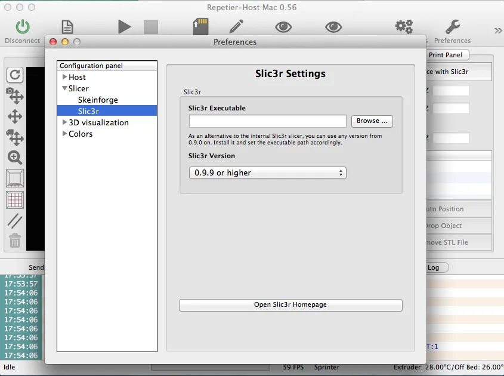Viewport: 504px width, 376px height.
Task: Expand the Colors tree node
Action: (64, 134)
